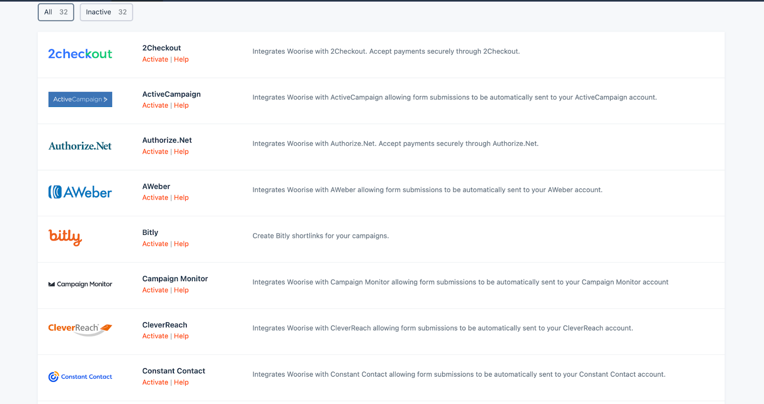The width and height of the screenshot is (764, 404).
Task: Click the ActiveCampaign form submissions description
Action: (x=455, y=97)
